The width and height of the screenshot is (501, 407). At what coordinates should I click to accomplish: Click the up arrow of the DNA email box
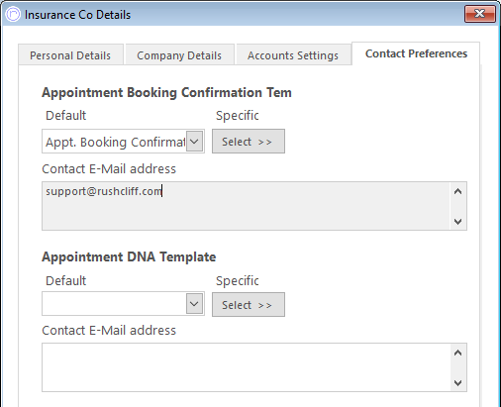tap(457, 353)
